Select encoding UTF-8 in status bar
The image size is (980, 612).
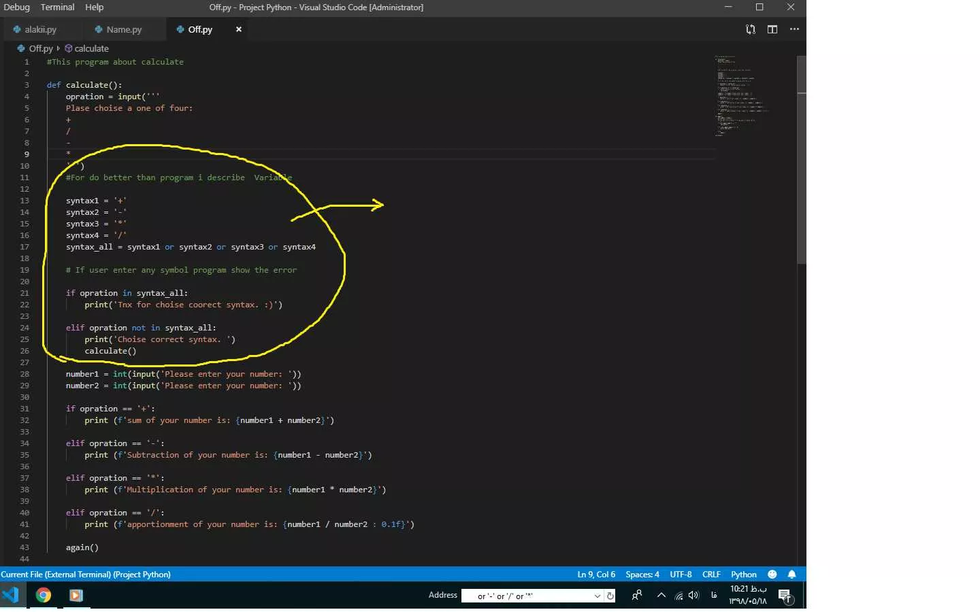point(681,575)
